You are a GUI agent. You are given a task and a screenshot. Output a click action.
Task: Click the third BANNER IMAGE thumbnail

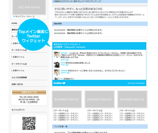tap(132, 99)
